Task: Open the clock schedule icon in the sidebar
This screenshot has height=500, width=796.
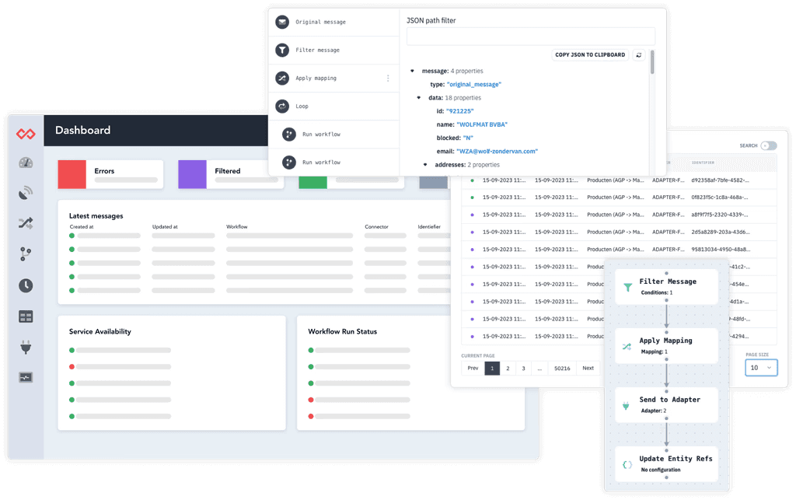Action: click(26, 286)
